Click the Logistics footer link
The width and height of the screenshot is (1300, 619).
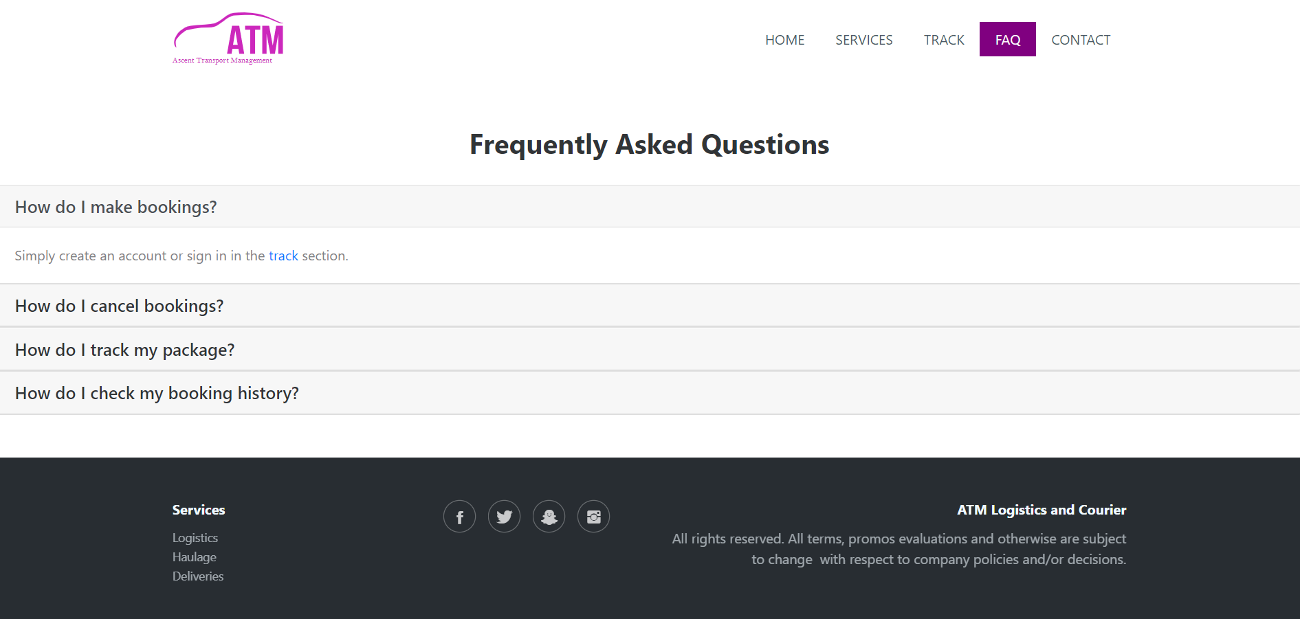tap(195, 538)
